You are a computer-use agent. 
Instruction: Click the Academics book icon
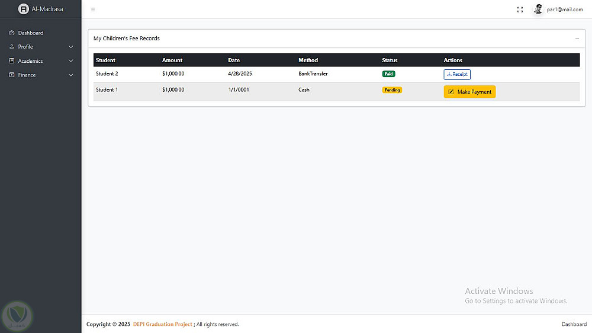pyautogui.click(x=12, y=60)
